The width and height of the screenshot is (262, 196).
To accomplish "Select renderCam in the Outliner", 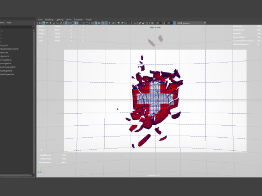I will click(4, 53).
